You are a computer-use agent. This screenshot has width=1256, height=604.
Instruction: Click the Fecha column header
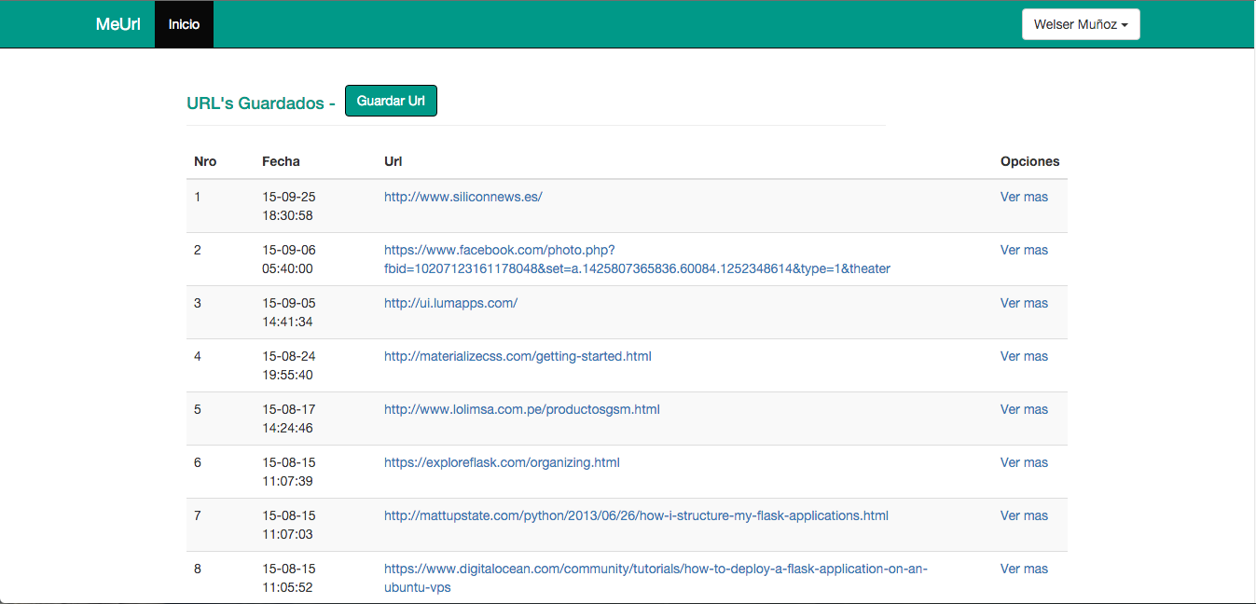pos(281,161)
